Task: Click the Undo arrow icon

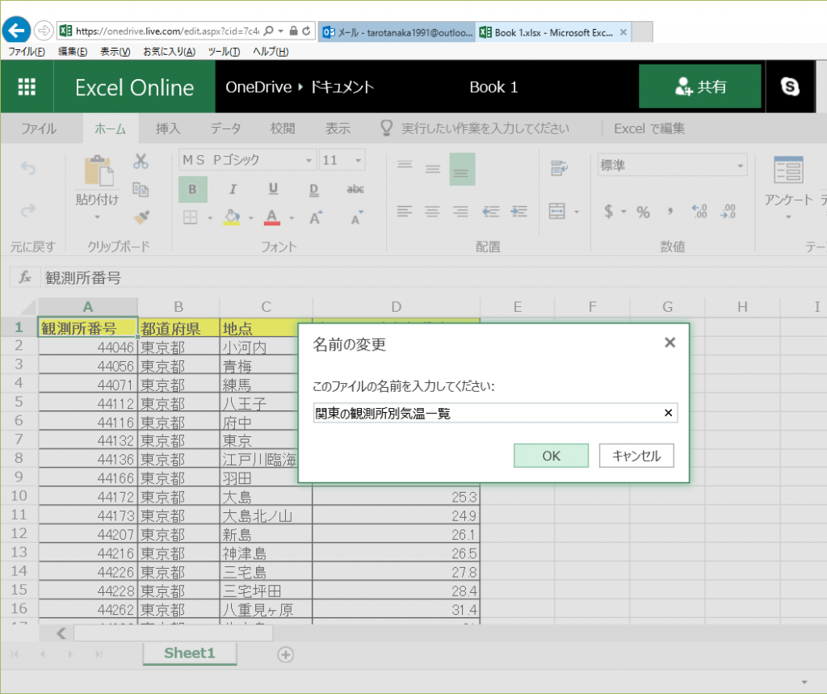Action: pos(28,169)
